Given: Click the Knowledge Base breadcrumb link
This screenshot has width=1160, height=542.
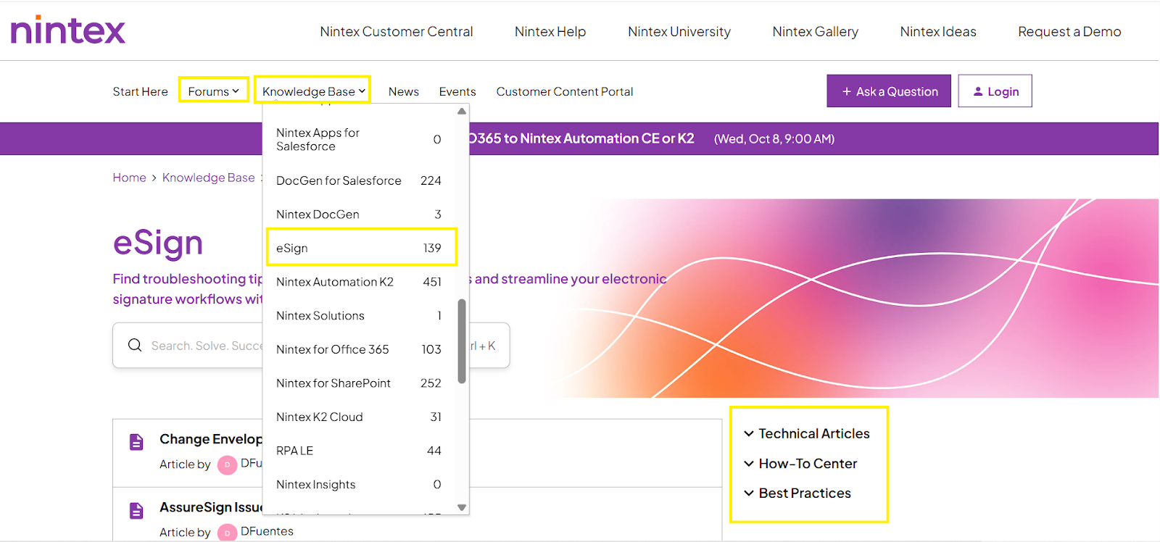Looking at the screenshot, I should click(209, 178).
